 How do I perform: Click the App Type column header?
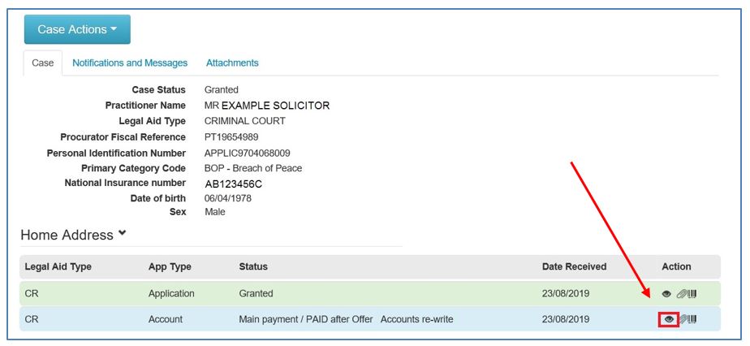click(x=170, y=266)
